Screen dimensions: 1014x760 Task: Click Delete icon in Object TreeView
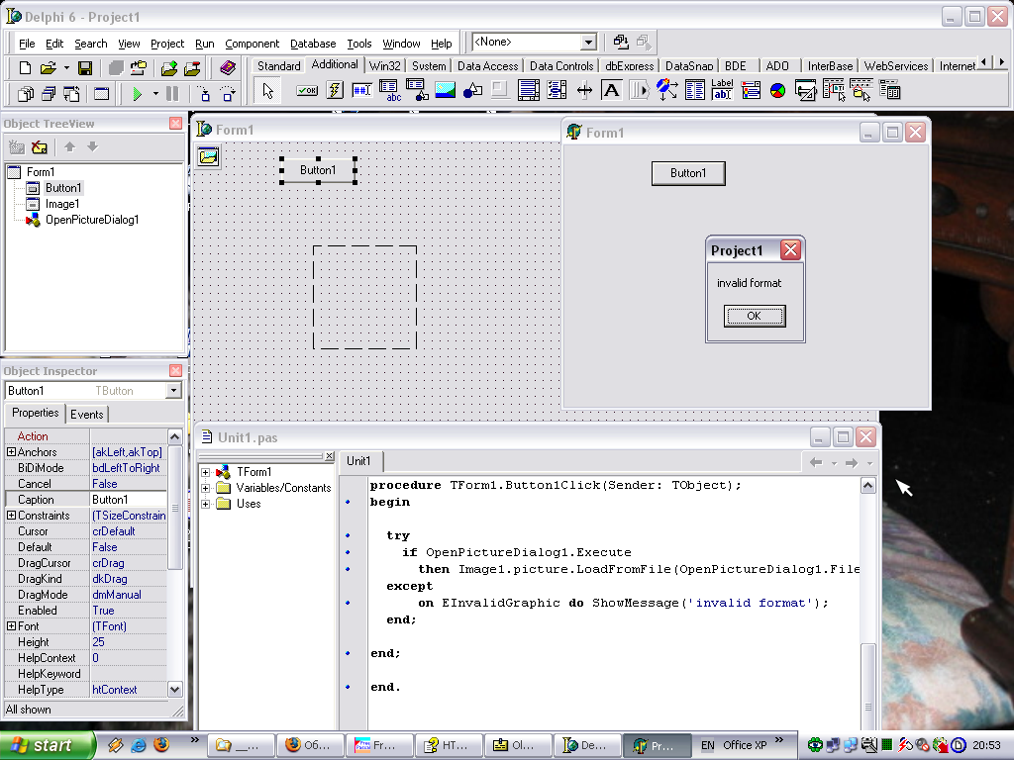point(40,147)
